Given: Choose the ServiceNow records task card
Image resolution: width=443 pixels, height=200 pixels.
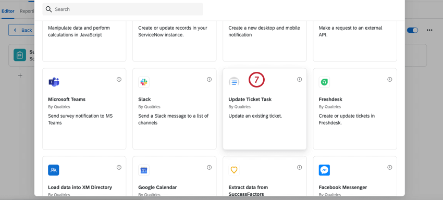Looking at the screenshot, I should click(174, 41).
